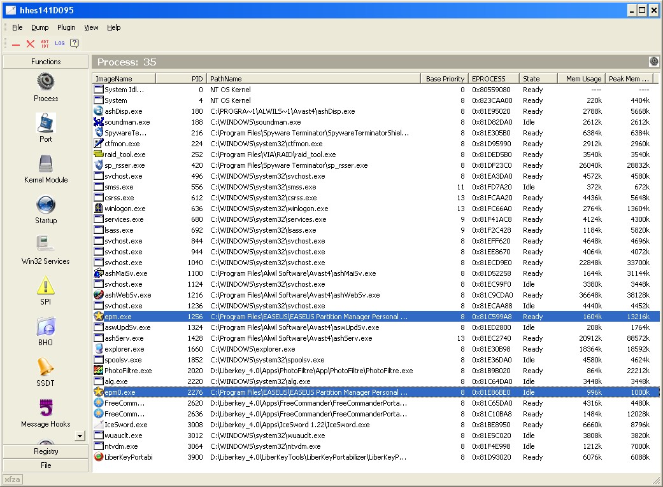Sort by PID column header
Screen dimensions: 663x487
point(181,78)
